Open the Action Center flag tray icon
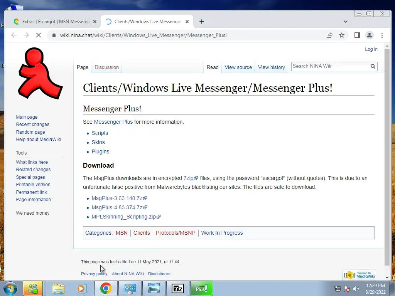 coord(347,288)
